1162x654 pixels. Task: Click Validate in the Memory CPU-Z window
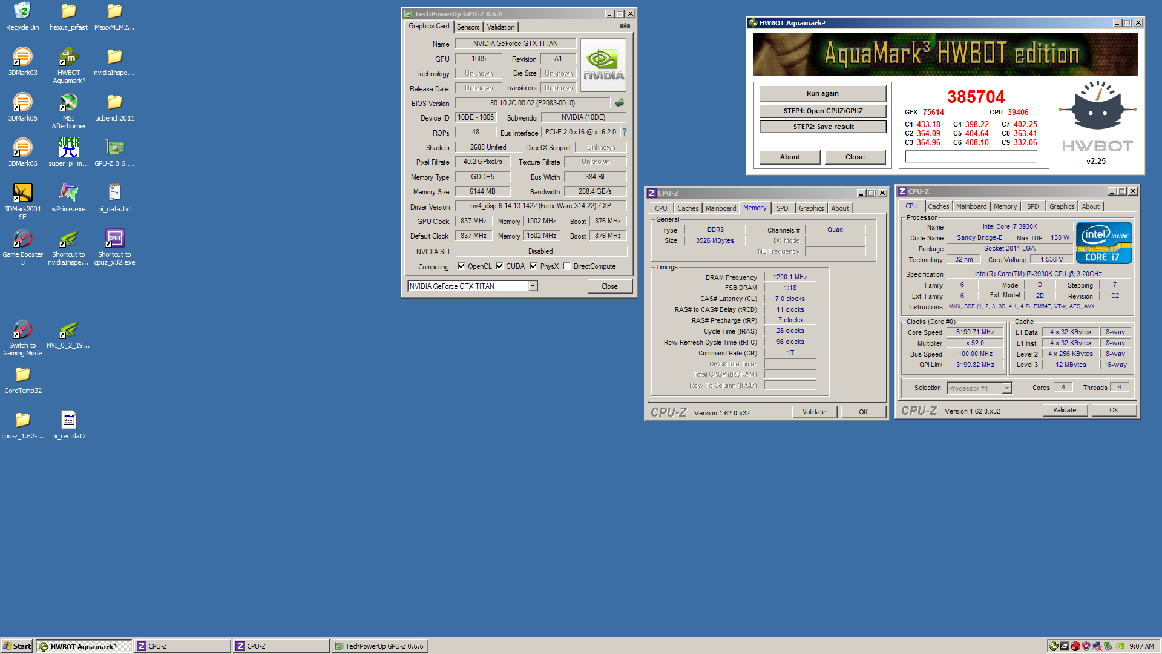point(814,412)
